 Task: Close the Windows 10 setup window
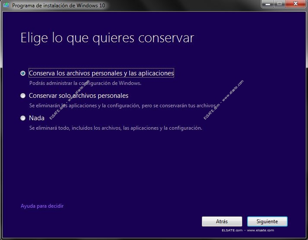(x=295, y=3)
